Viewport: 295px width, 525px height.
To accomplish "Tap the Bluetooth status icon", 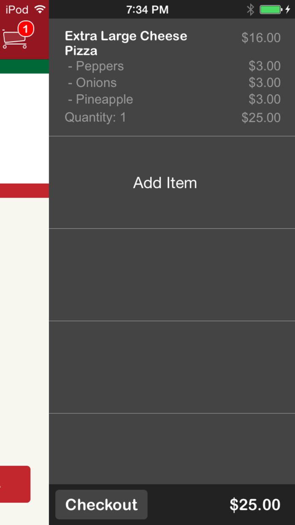I will [250, 9].
